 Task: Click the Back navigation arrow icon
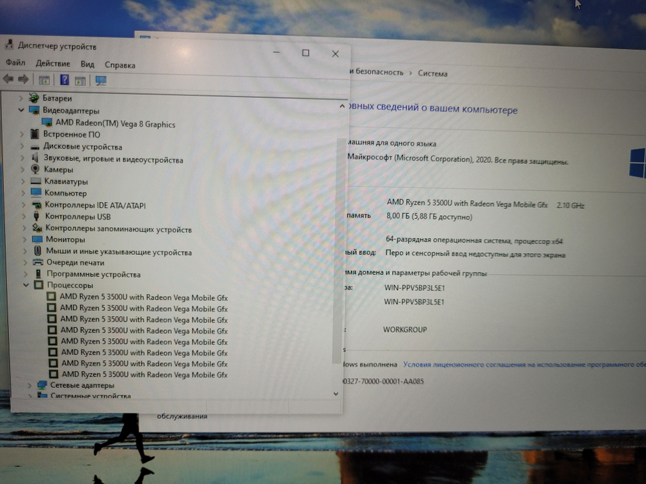pyautogui.click(x=8, y=79)
